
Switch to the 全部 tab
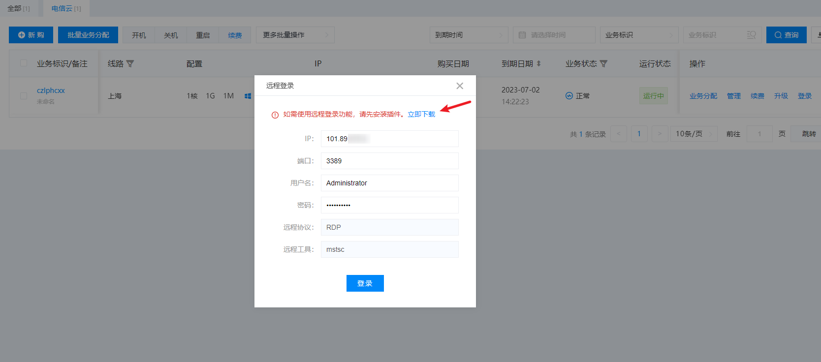coord(19,8)
